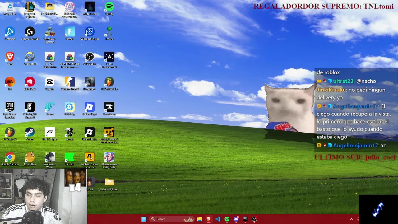The width and height of the screenshot is (398, 224).
Task: Launch League of Legends from the desktop
Action: 30,10
